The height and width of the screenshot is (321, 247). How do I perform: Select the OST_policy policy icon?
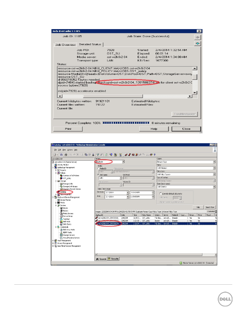pyautogui.click(x=61, y=178)
